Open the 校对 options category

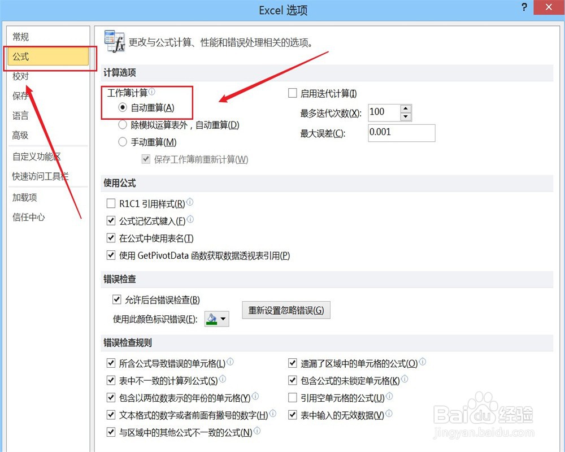20,76
